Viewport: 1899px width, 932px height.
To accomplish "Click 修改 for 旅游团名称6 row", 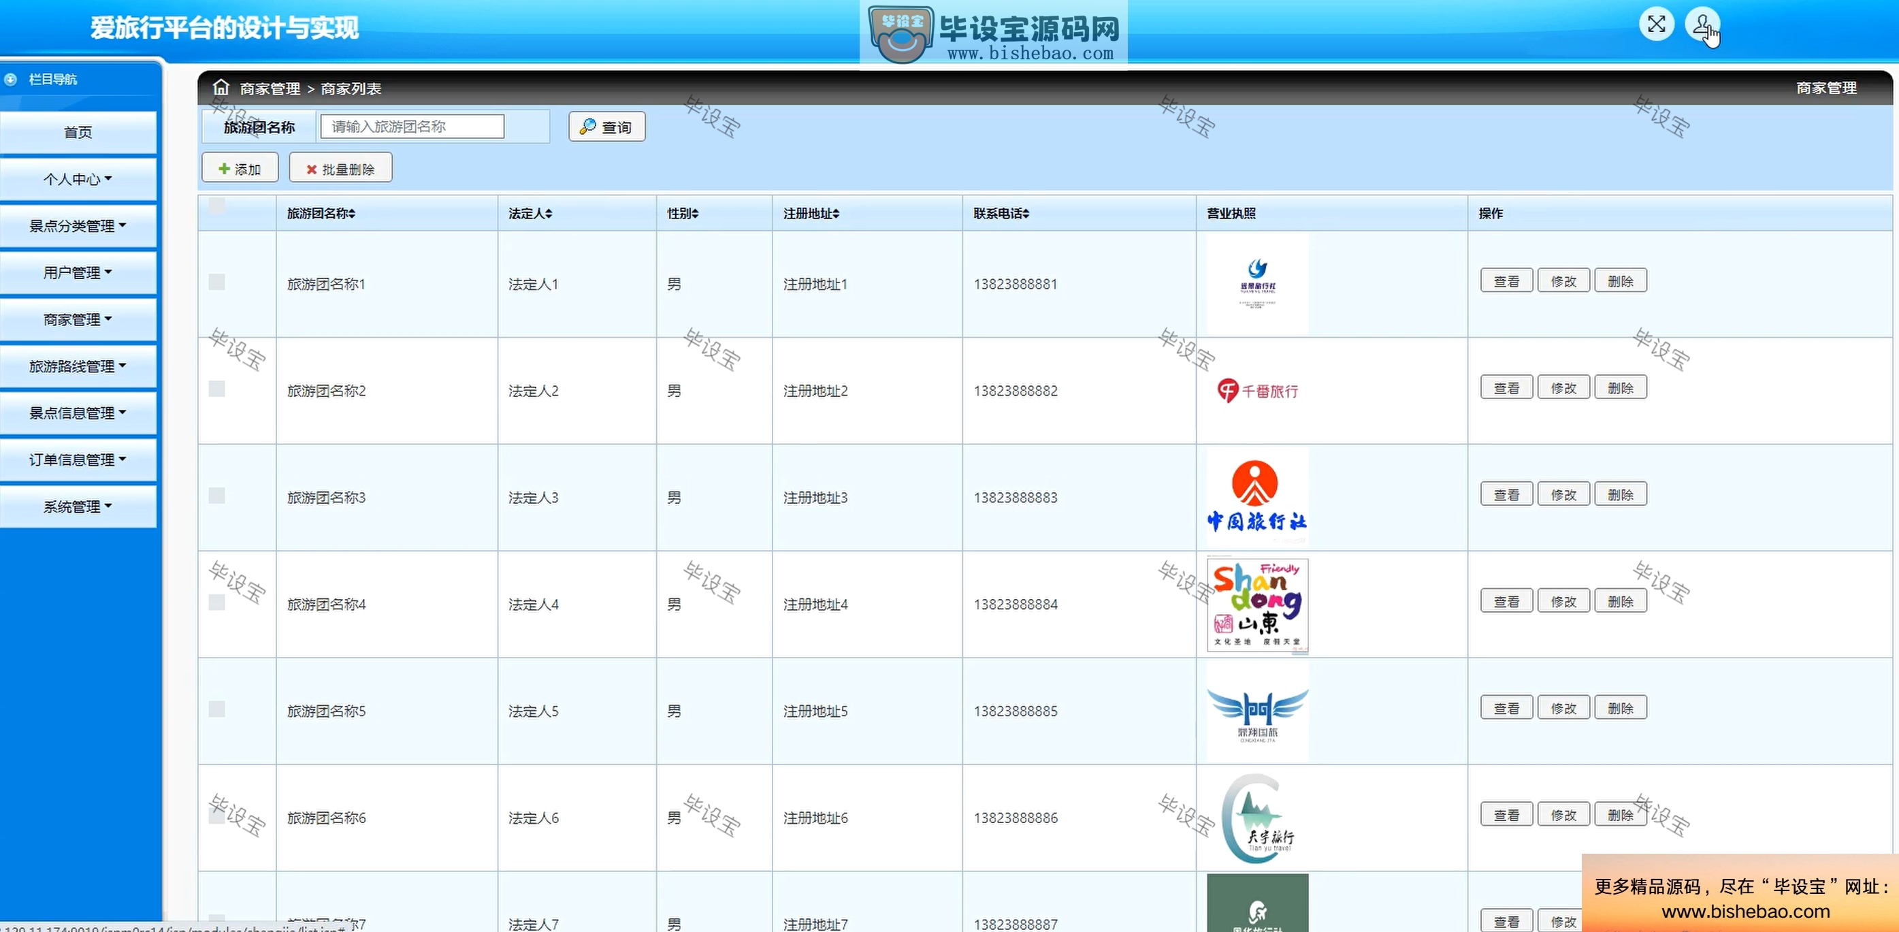I will pyautogui.click(x=1563, y=816).
